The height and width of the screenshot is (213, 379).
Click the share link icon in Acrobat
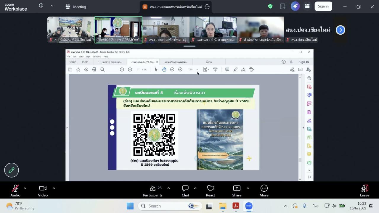pyautogui.click(x=292, y=70)
